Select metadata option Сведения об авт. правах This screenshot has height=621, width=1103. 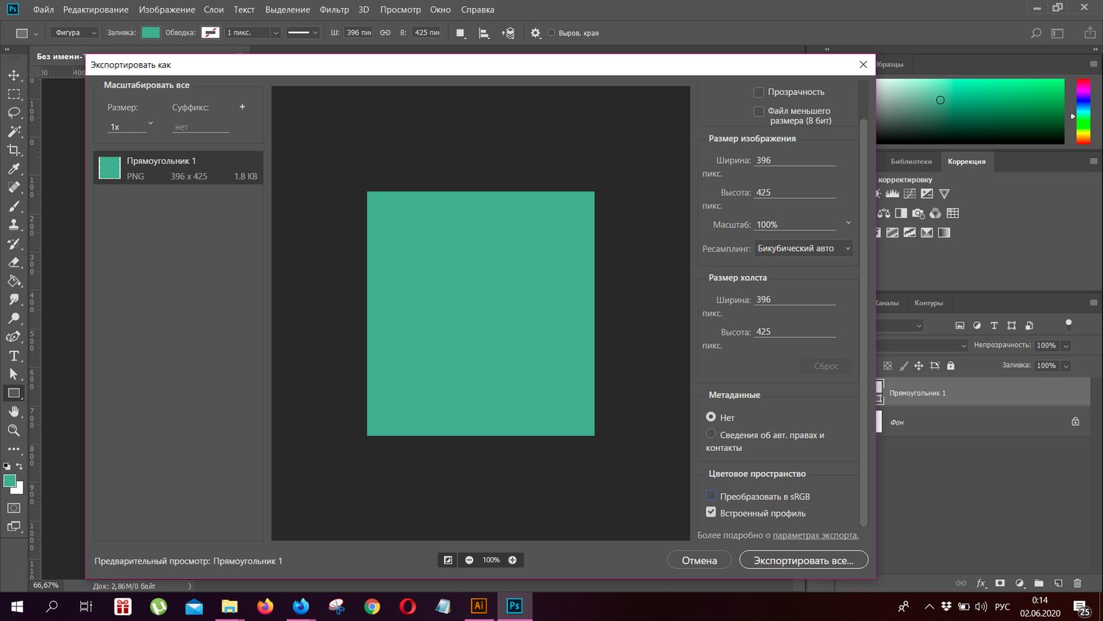(711, 434)
